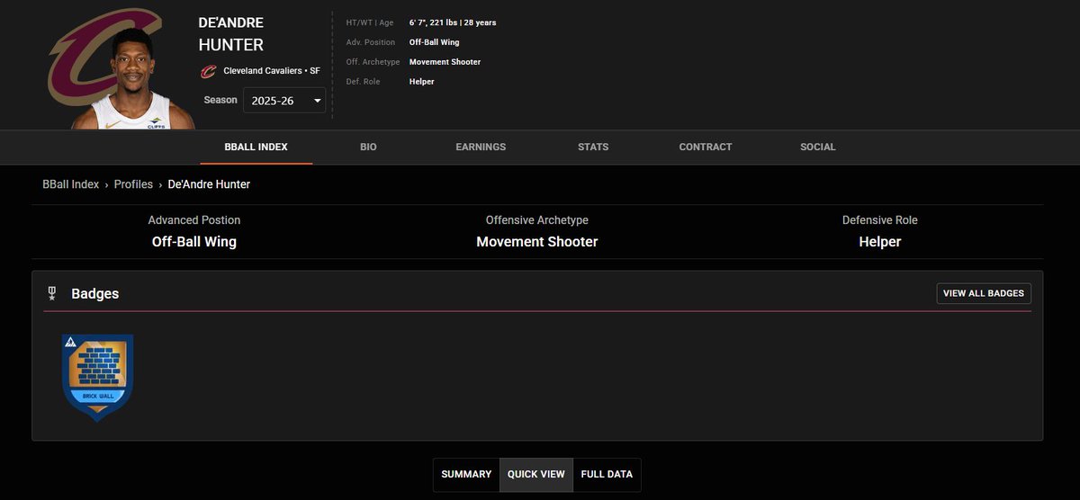The width and height of the screenshot is (1080, 500).
Task: Select the FULL DATA view button
Action: [607, 475]
